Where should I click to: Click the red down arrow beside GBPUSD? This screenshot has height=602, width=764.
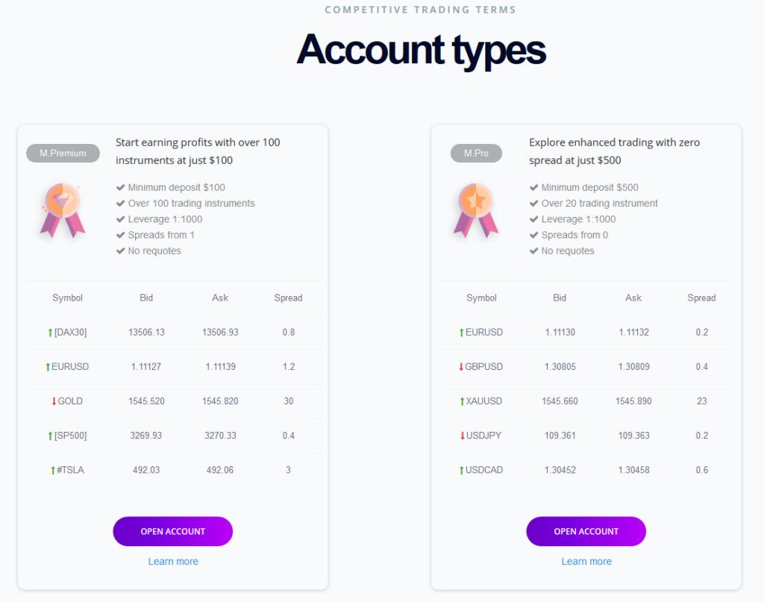tap(461, 367)
